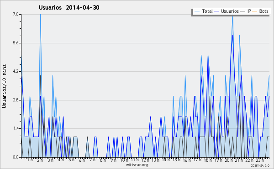
Task: Click the orange Bots line swatch
Action: pos(255,11)
